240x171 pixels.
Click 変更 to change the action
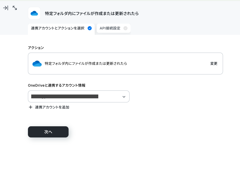tap(214, 64)
